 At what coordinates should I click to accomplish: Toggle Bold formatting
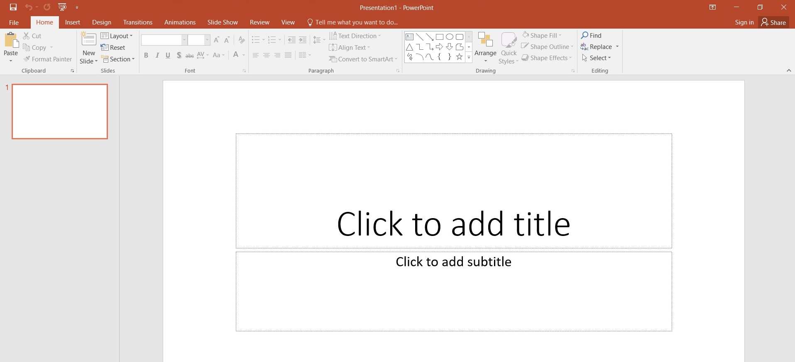pos(146,55)
